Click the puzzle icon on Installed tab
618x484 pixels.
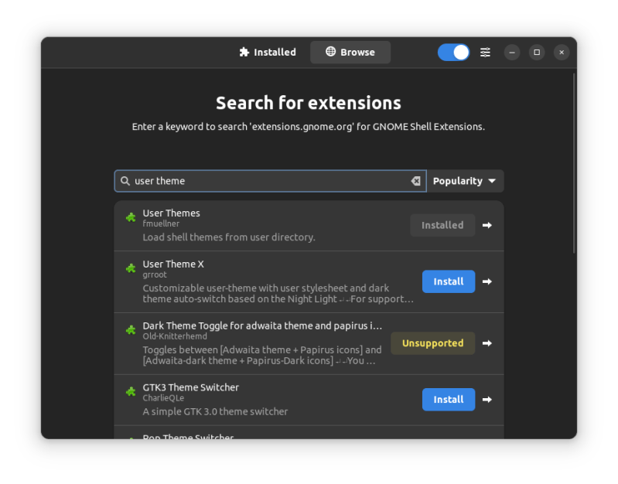click(244, 52)
